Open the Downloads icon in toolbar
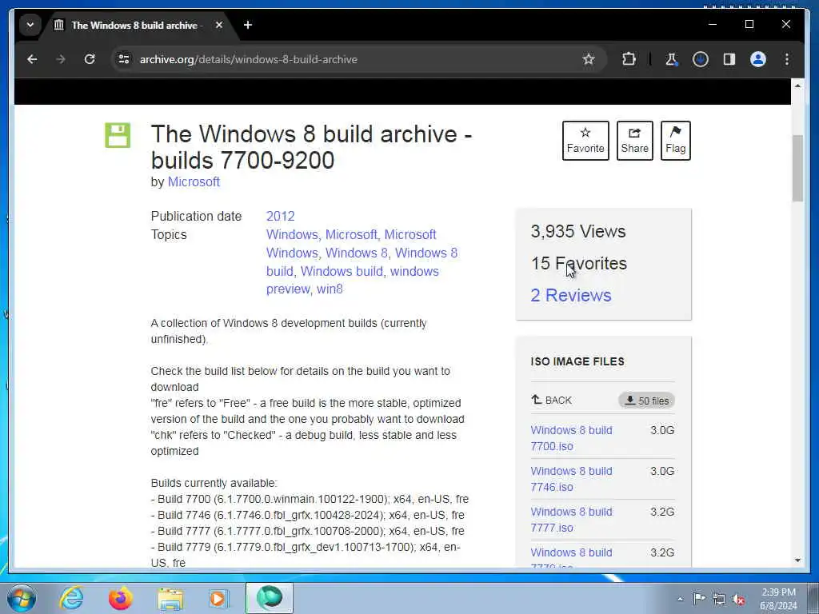The height and width of the screenshot is (614, 819). point(701,59)
